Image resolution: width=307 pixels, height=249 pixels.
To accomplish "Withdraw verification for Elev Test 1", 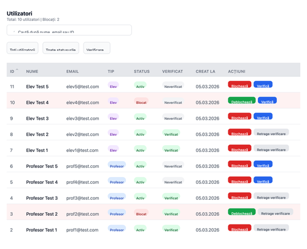I will [271, 148].
